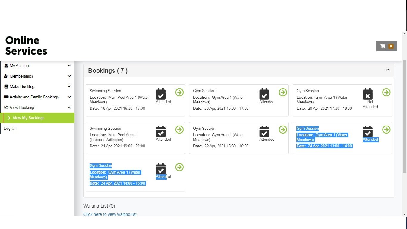The height and width of the screenshot is (229, 407).
Task: Open arrow for 24 Apr 14:00 Gym Session
Action: [179, 167]
